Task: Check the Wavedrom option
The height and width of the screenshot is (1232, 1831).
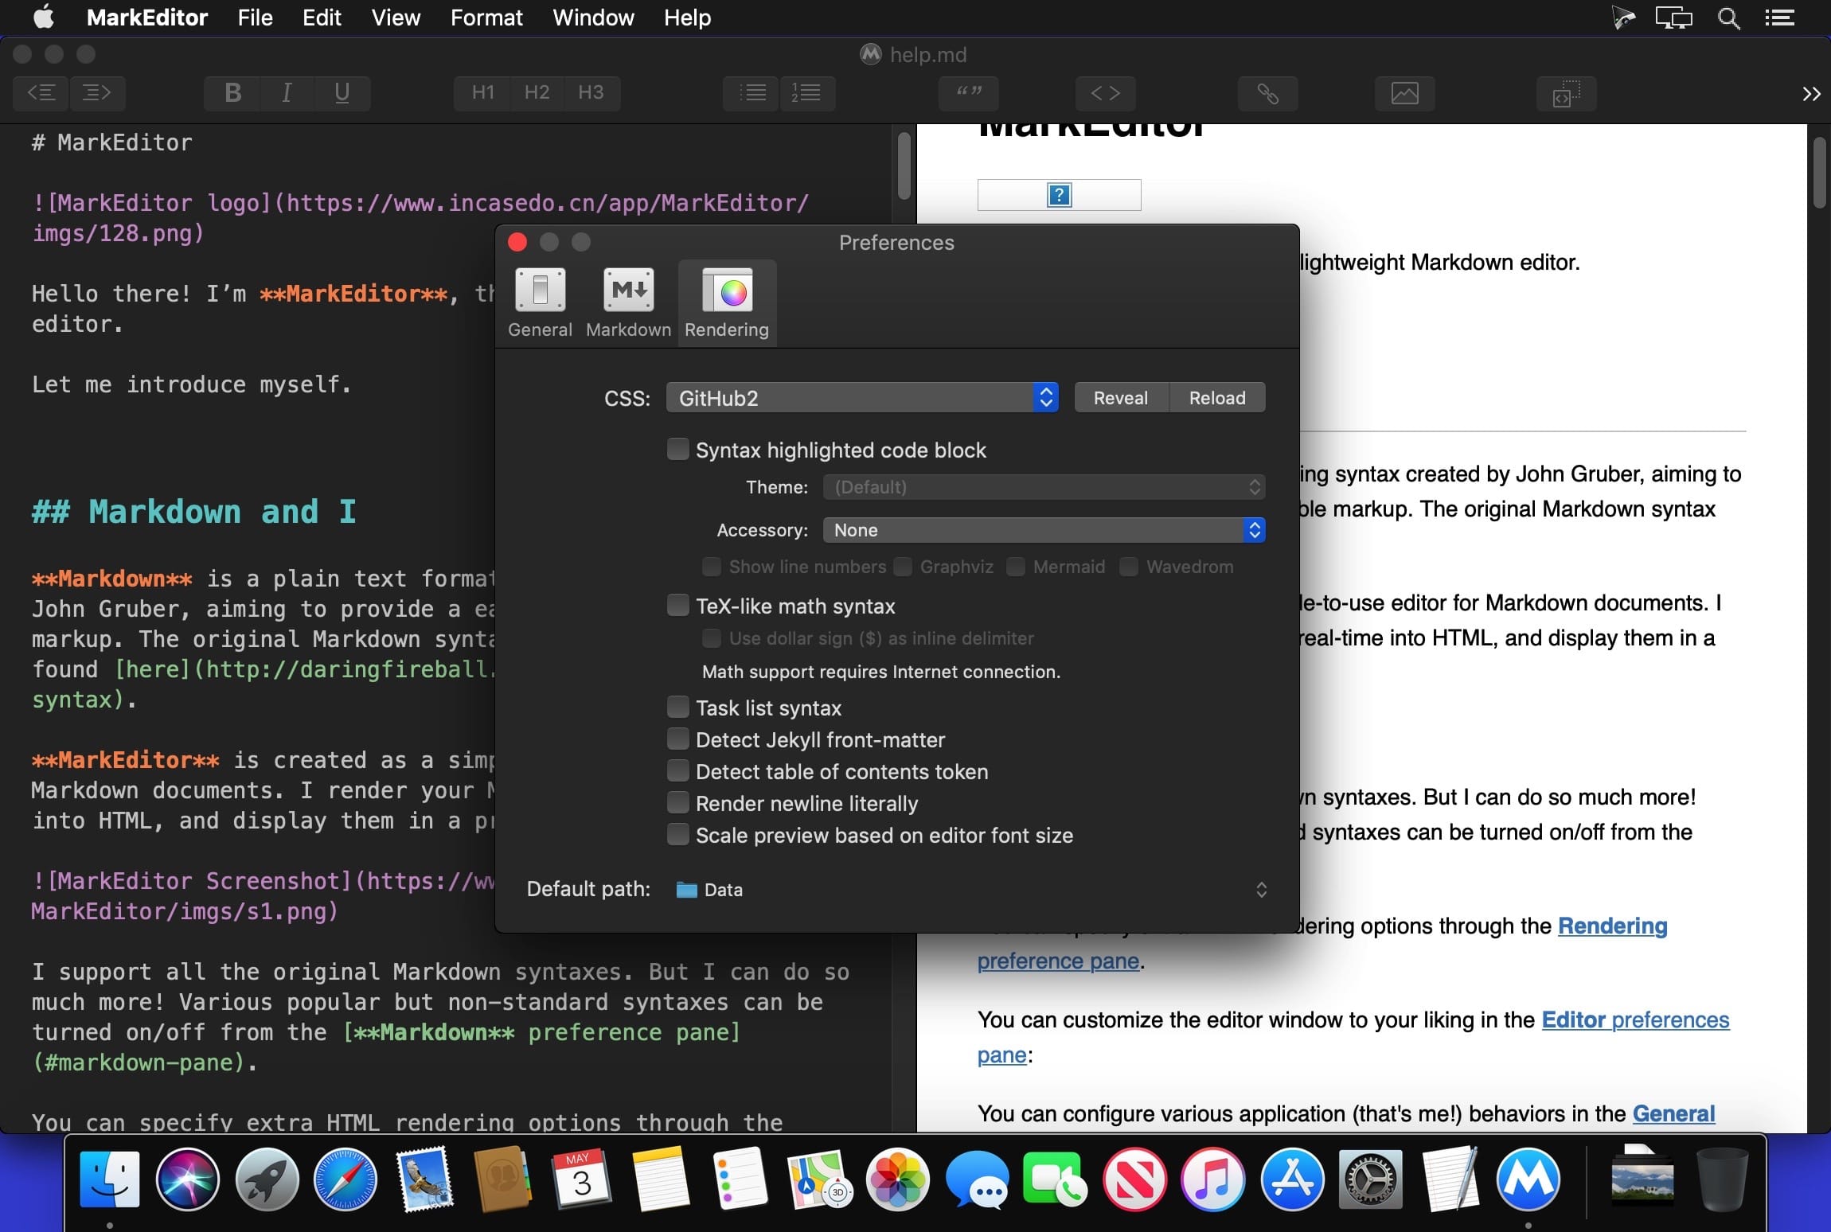Action: click(x=1128, y=567)
